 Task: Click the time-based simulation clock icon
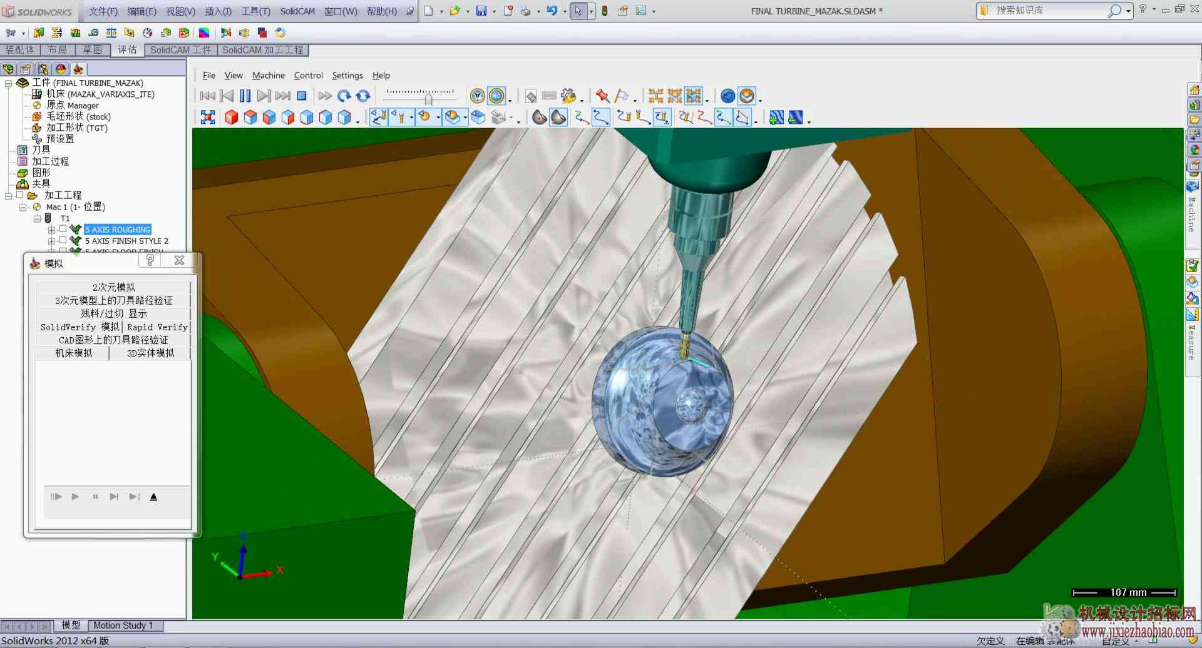[x=478, y=96]
